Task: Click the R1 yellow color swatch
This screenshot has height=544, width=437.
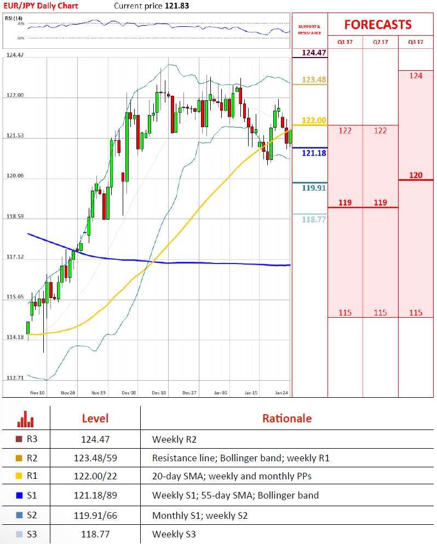Action: point(19,476)
